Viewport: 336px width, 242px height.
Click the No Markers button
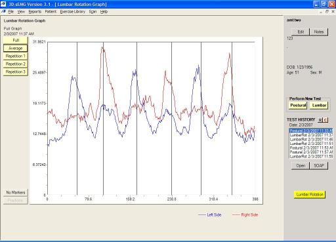point(16,192)
